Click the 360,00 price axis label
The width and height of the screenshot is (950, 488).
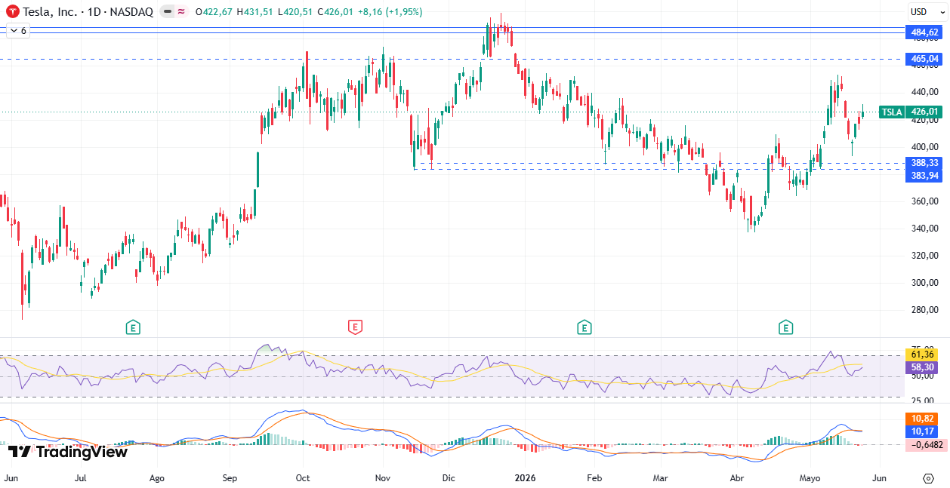(924, 201)
